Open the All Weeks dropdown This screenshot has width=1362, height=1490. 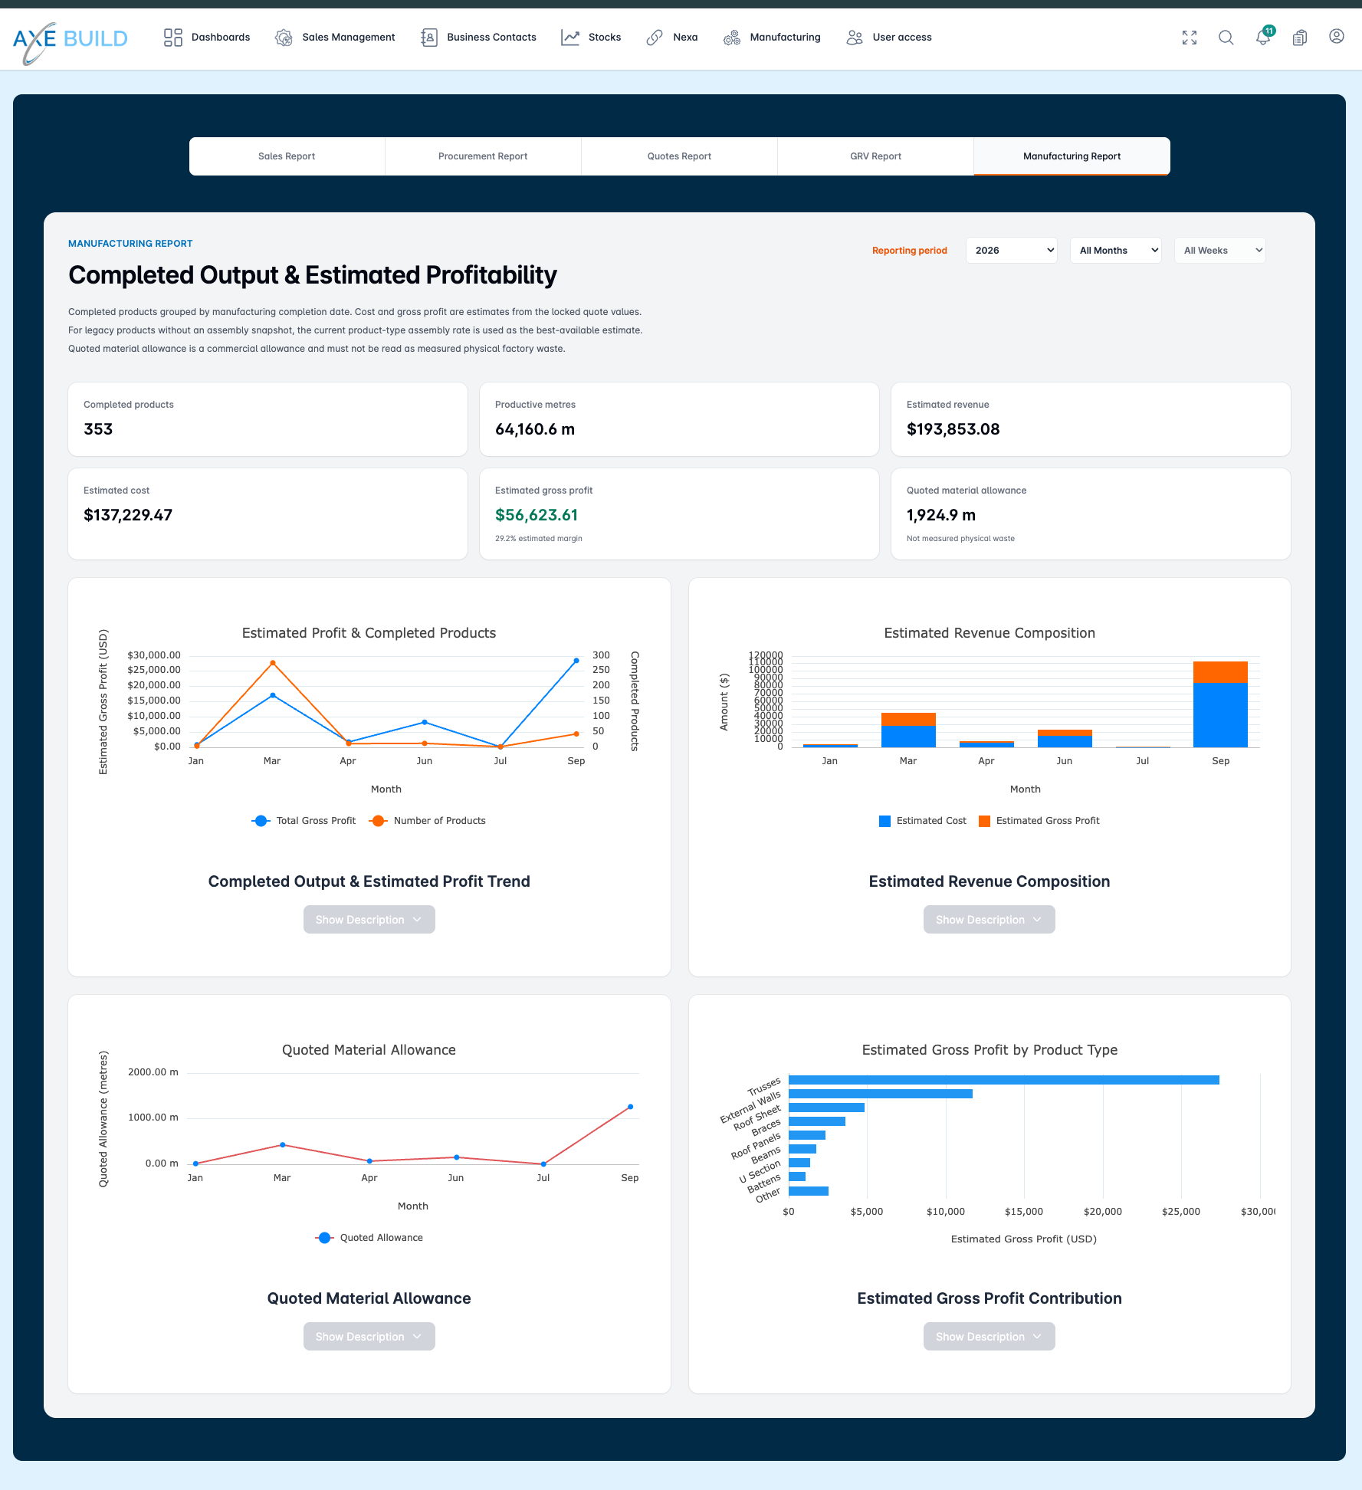(1220, 251)
